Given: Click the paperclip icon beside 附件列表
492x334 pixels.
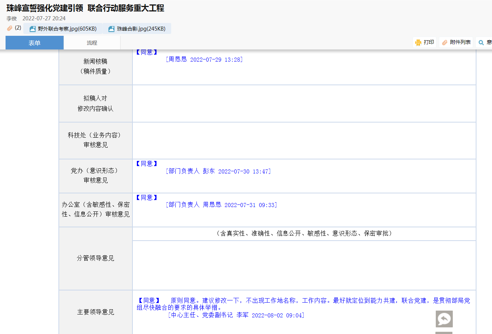Looking at the screenshot, I should pos(445,42).
